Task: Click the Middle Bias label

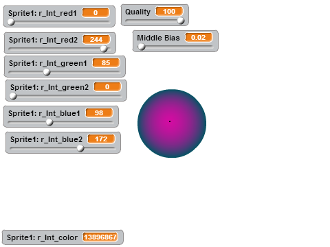Action: pos(158,38)
